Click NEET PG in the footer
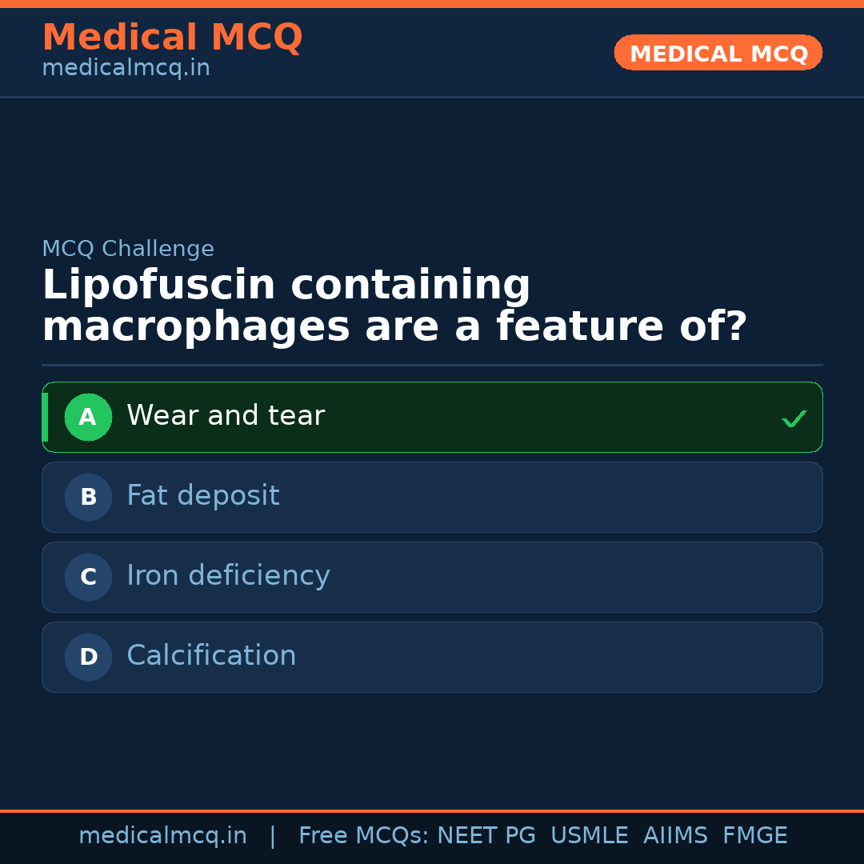This screenshot has width=864, height=864. (x=486, y=836)
